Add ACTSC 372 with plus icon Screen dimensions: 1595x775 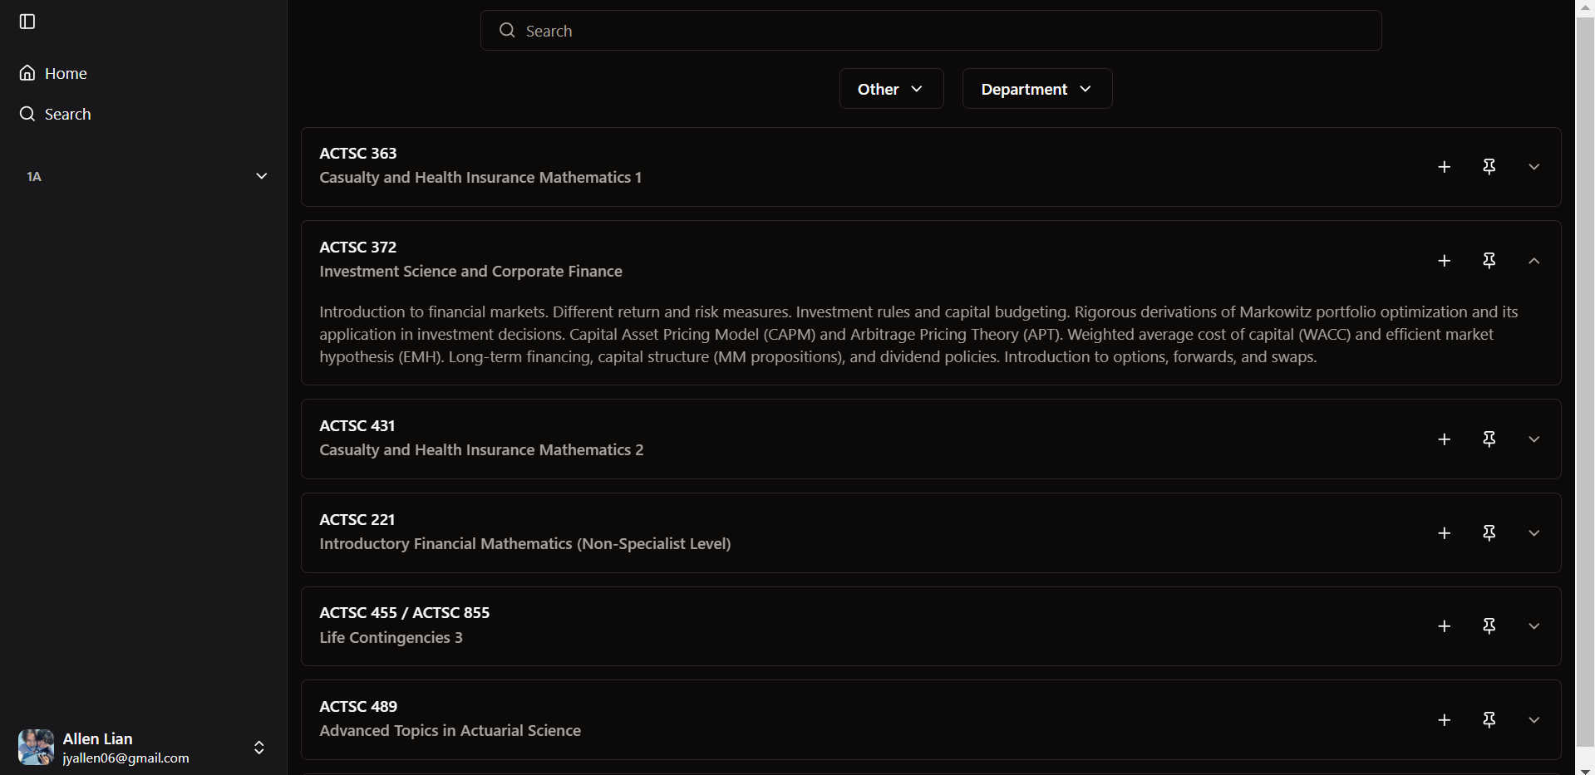(x=1445, y=261)
